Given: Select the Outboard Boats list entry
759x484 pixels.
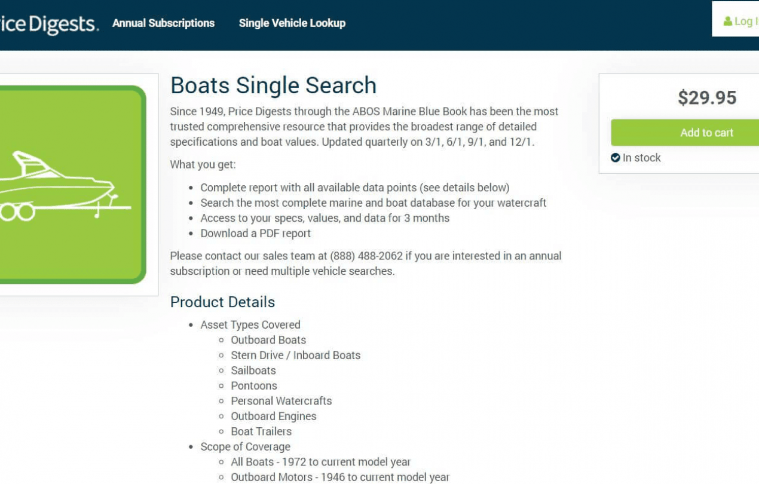Looking at the screenshot, I should [x=269, y=339].
